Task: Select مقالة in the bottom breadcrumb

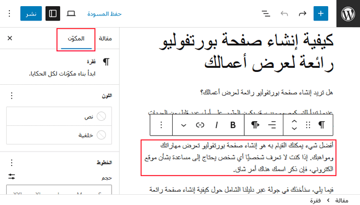Action: point(341,200)
